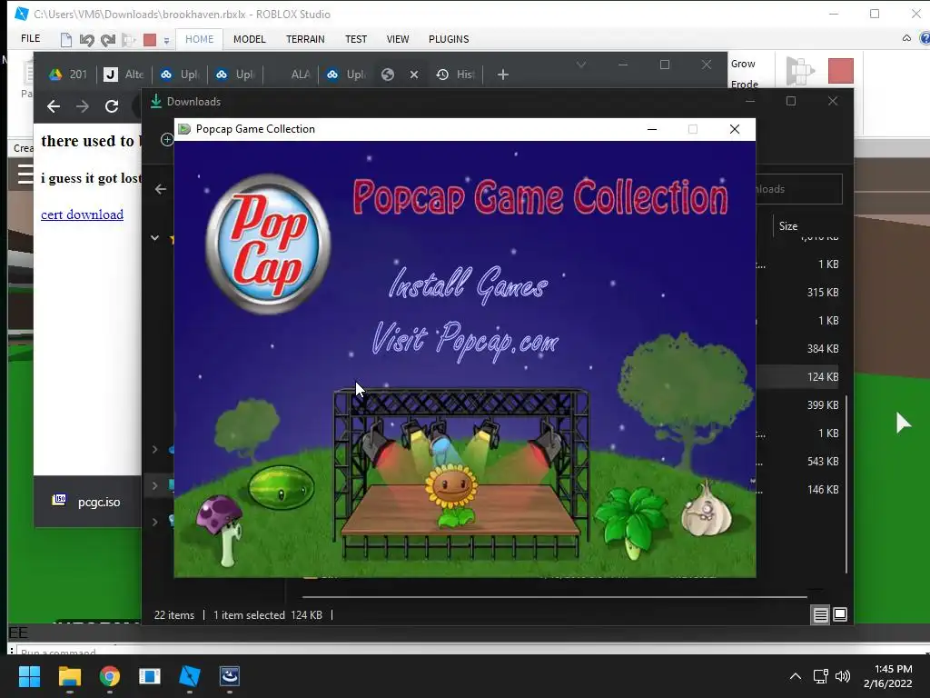This screenshot has width=930, height=698.
Task: Click Install Games in Popcap Game Collection
Action: 468,284
